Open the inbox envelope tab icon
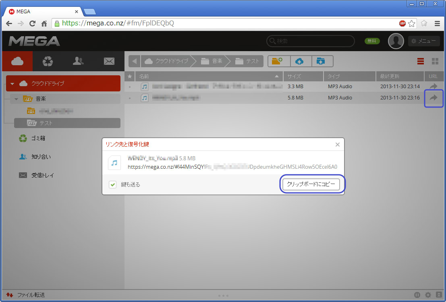The width and height of the screenshot is (446, 302). coord(109,61)
